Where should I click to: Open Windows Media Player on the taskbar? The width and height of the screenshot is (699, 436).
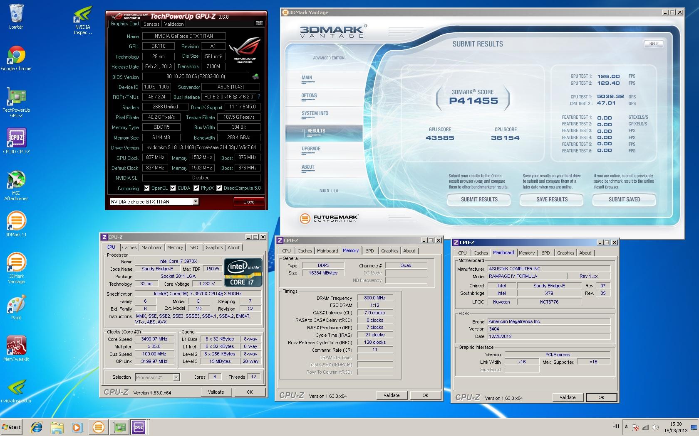77,427
